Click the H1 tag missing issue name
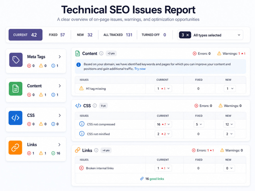 96,89
